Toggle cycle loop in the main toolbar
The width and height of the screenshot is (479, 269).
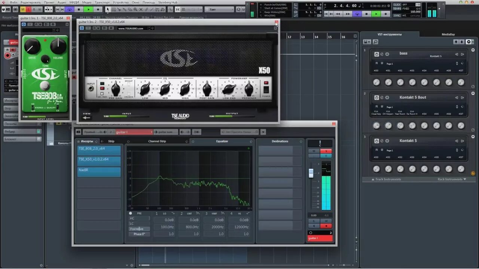(69, 9)
